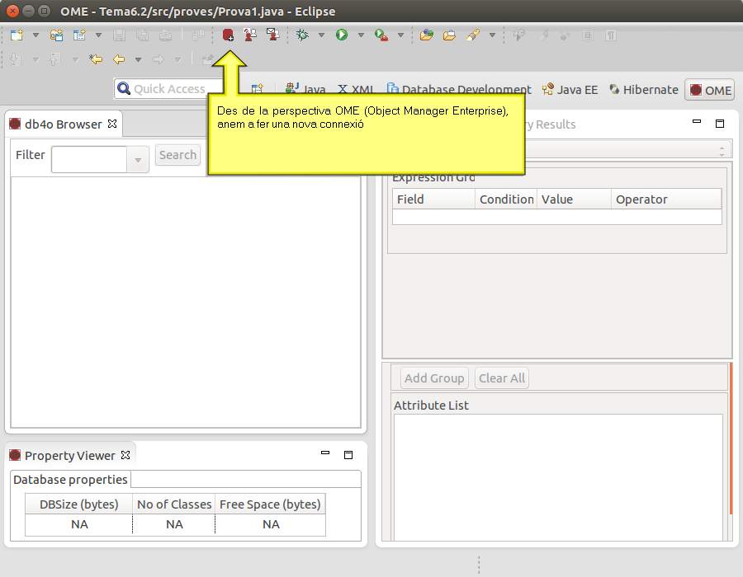Click inside the Attribute List box
Viewport: 743px width, 577px height.
[558, 477]
